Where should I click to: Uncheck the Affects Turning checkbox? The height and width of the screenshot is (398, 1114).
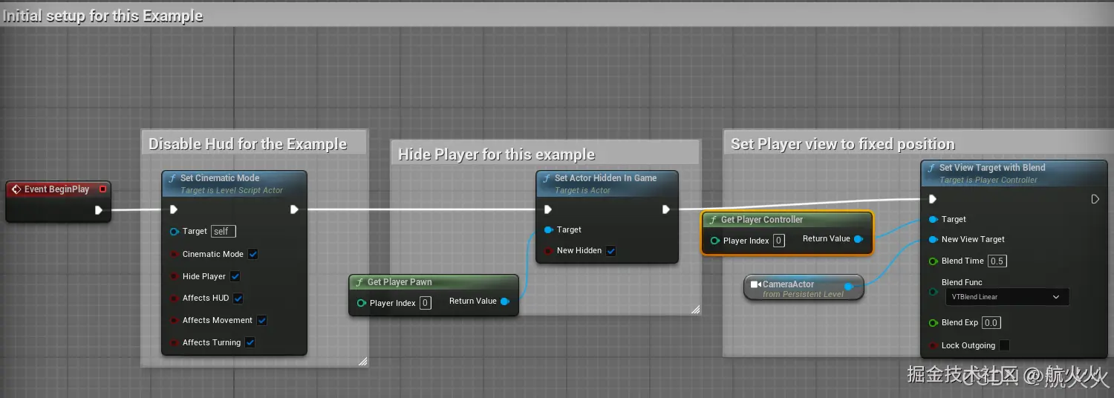[x=250, y=343]
